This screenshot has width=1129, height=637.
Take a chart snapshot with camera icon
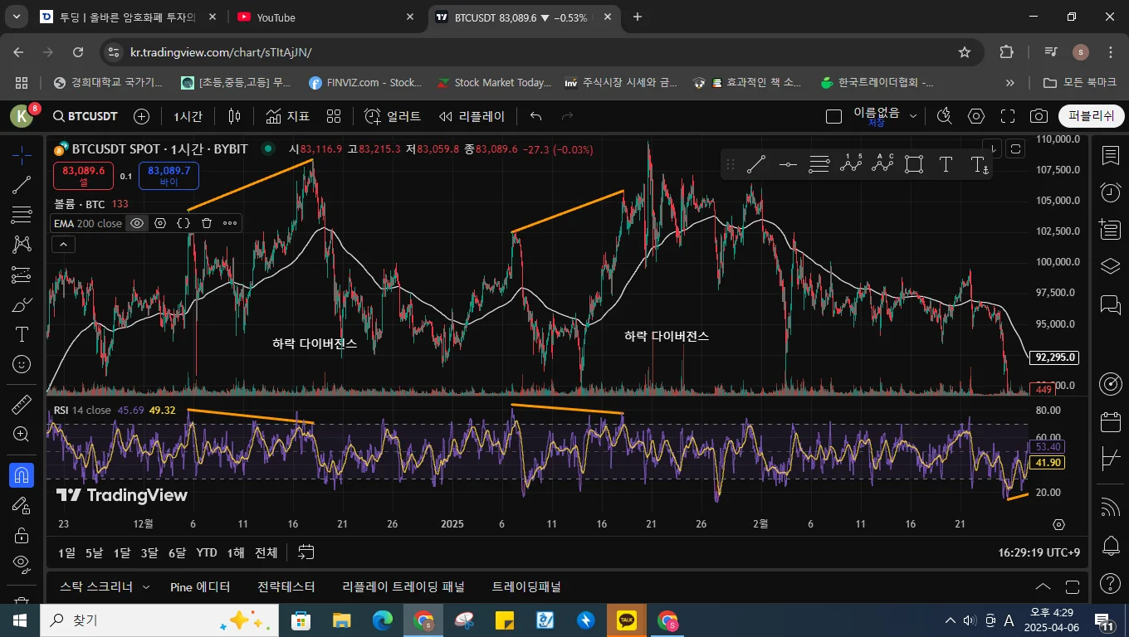pyautogui.click(x=1039, y=116)
